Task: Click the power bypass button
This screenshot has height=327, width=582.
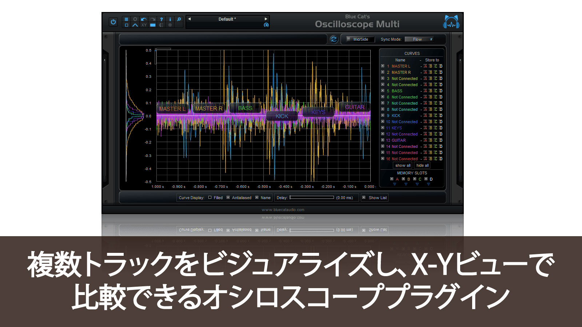Action: (113, 22)
